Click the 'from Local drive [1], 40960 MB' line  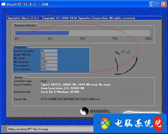(x=63, y=88)
